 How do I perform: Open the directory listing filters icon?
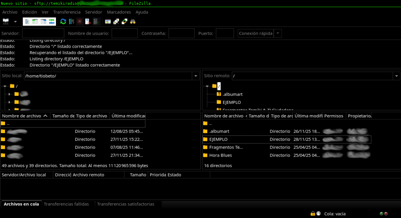pos(108,22)
